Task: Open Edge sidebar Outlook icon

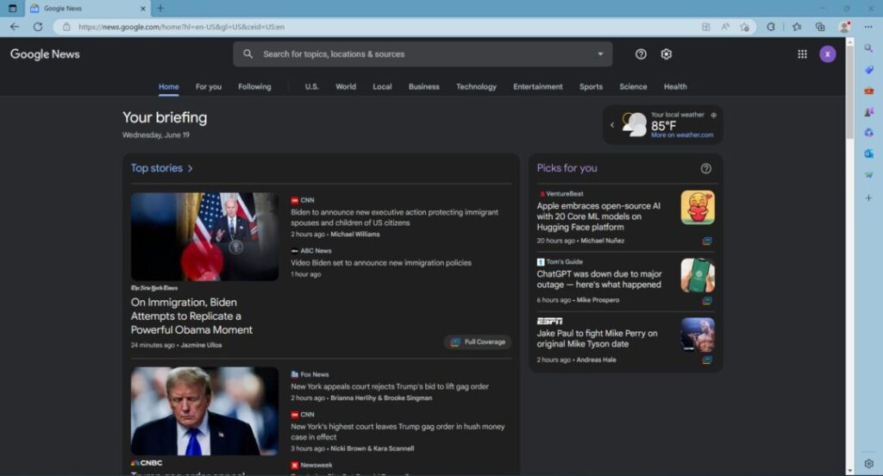Action: point(869,153)
